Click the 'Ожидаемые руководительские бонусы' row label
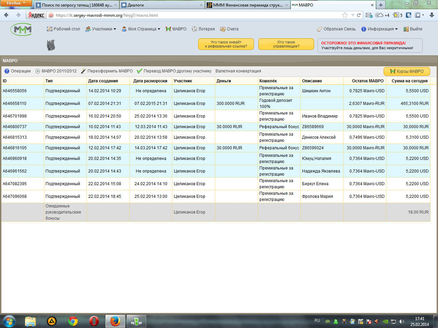 pyautogui.click(x=63, y=212)
